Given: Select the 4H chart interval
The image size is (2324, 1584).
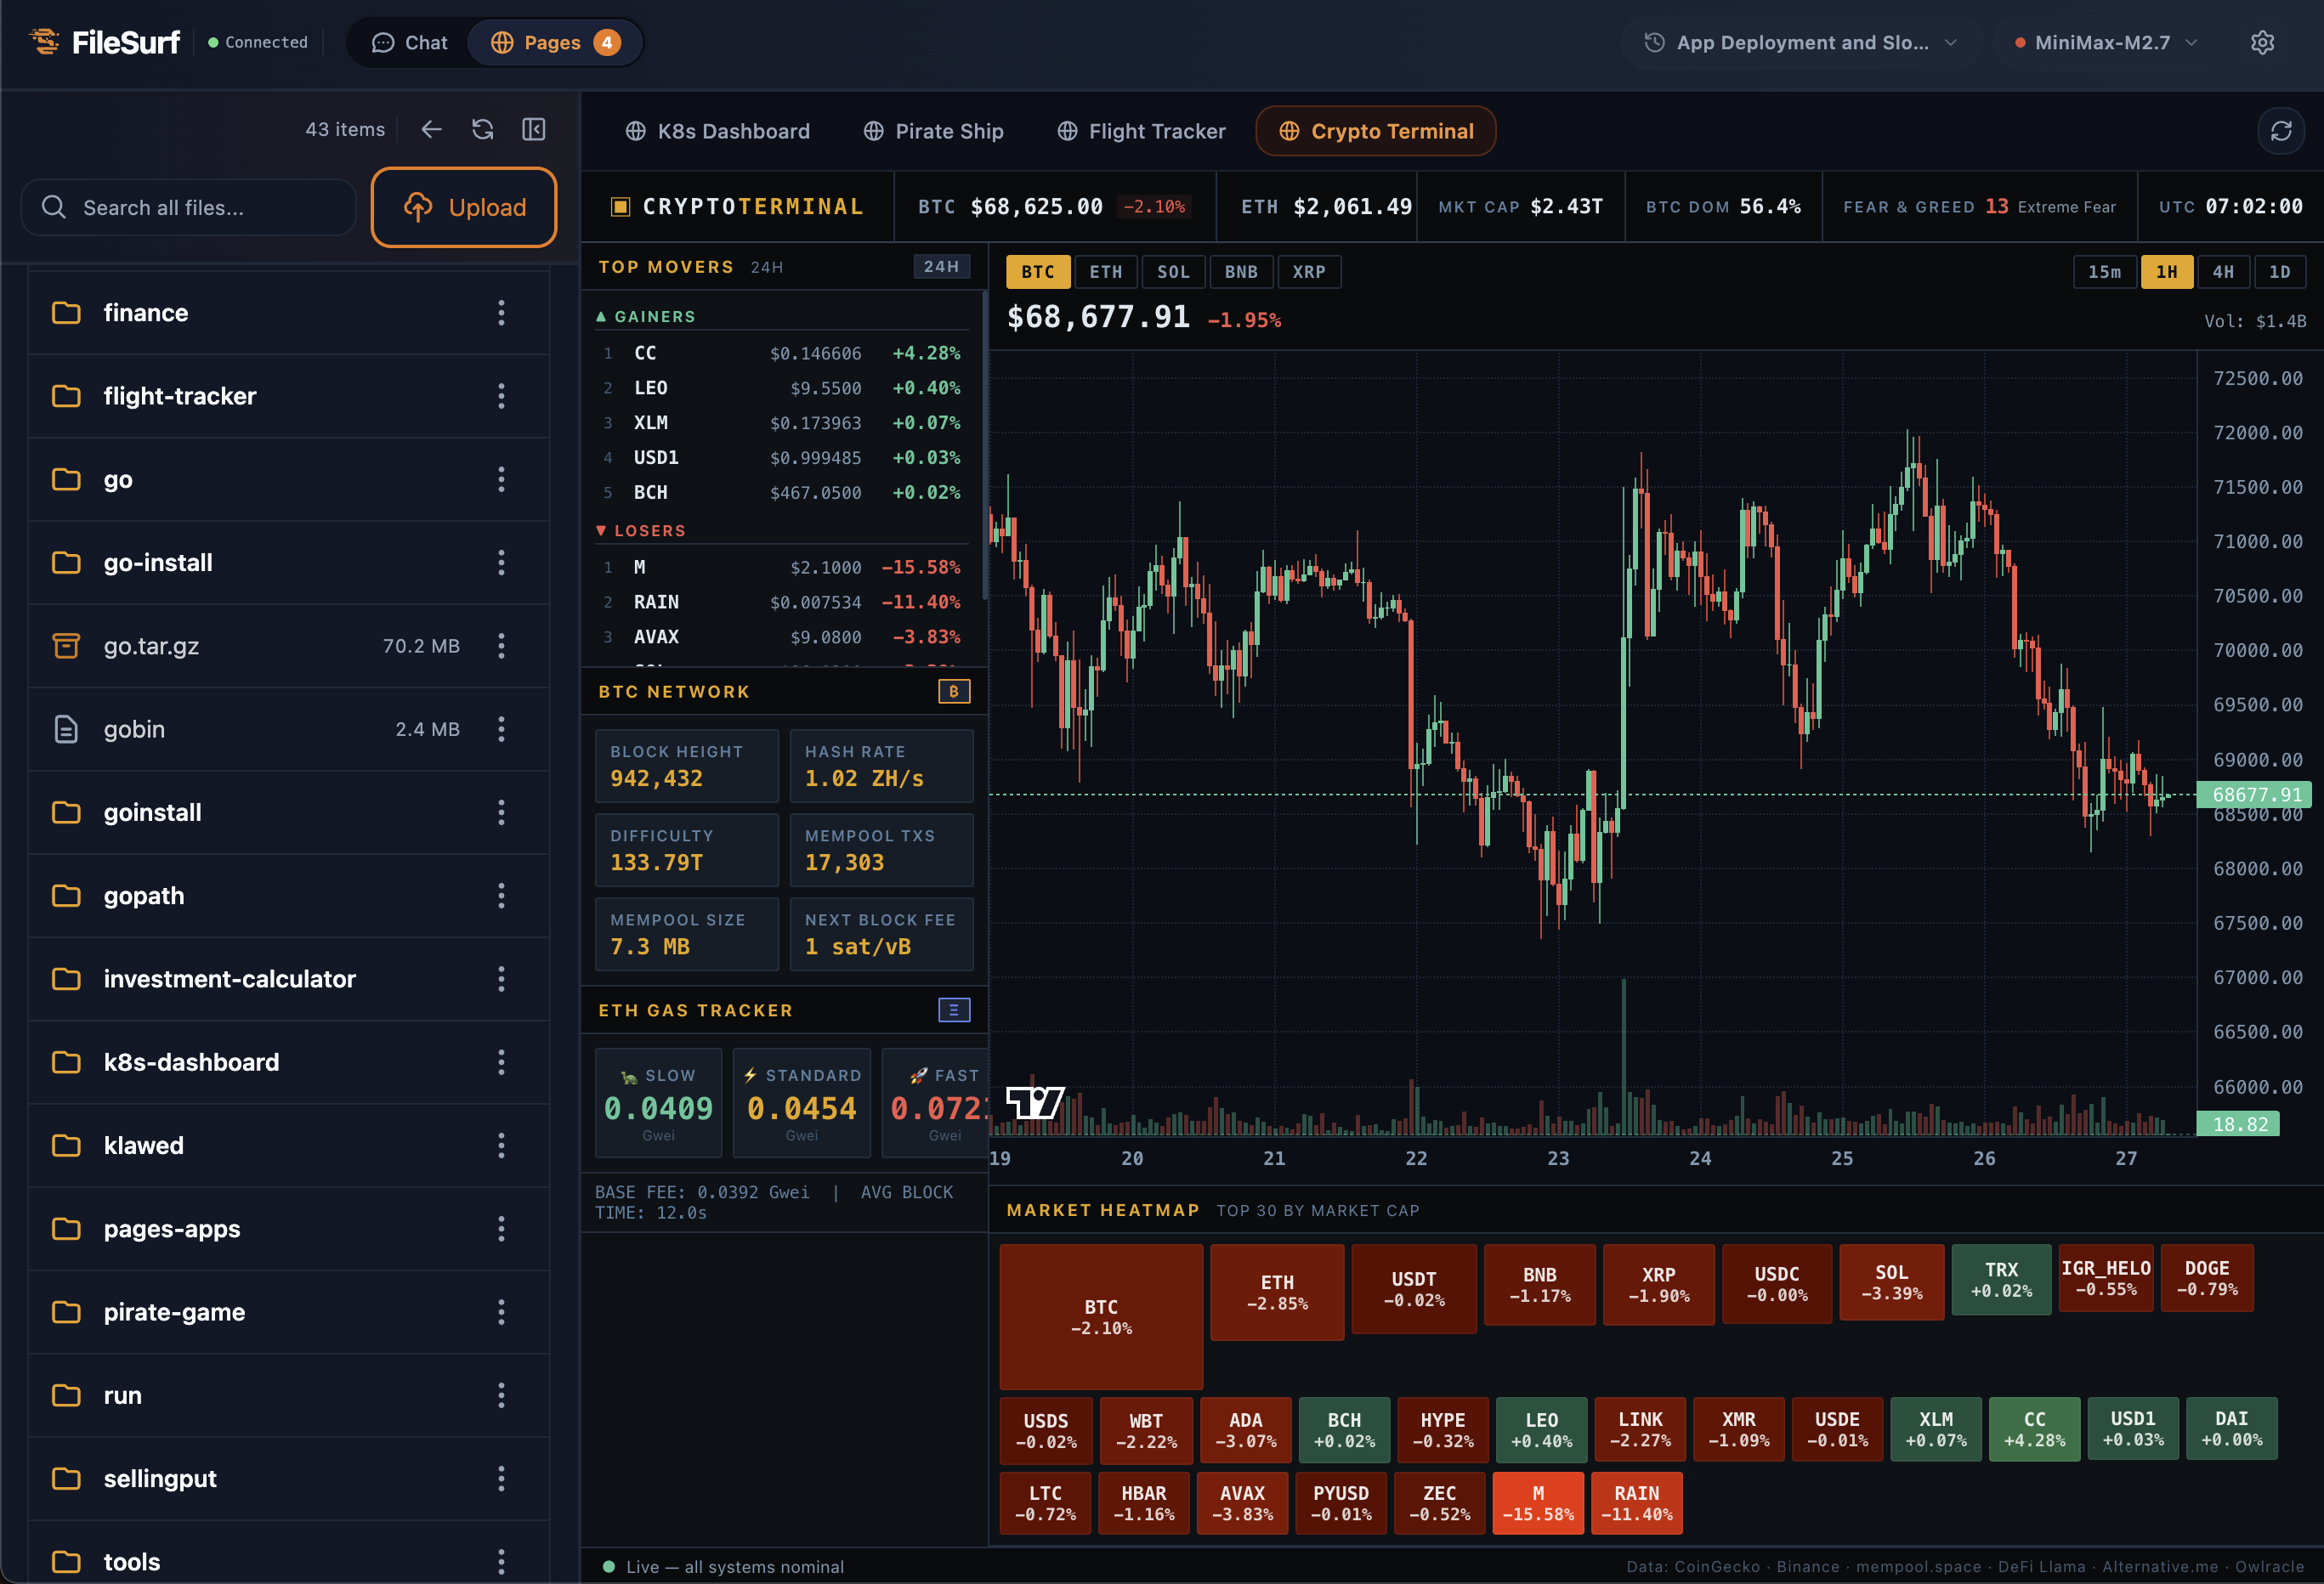Looking at the screenshot, I should click(2222, 272).
